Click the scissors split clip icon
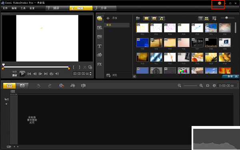240x150 pixels. (85, 67)
